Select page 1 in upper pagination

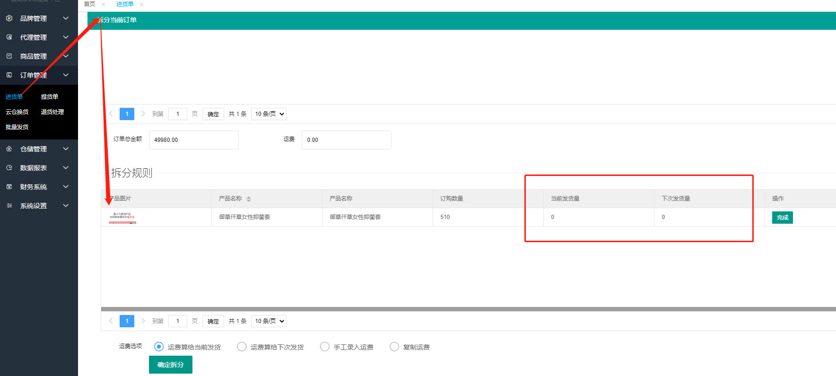click(x=127, y=114)
